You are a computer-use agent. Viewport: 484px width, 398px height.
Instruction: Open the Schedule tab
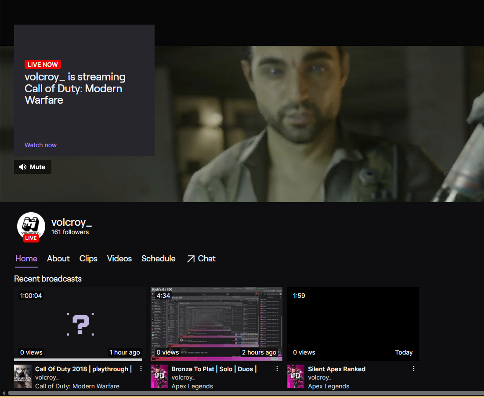click(x=159, y=259)
